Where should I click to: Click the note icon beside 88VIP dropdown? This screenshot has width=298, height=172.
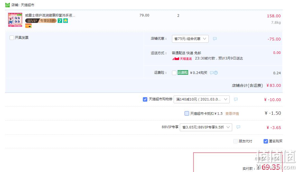click(238, 127)
